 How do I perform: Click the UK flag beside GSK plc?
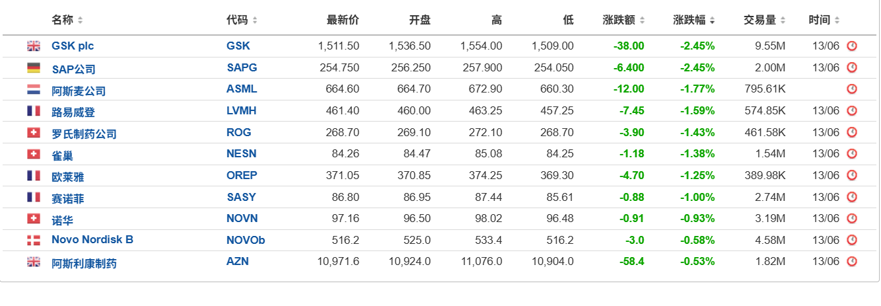[33, 46]
